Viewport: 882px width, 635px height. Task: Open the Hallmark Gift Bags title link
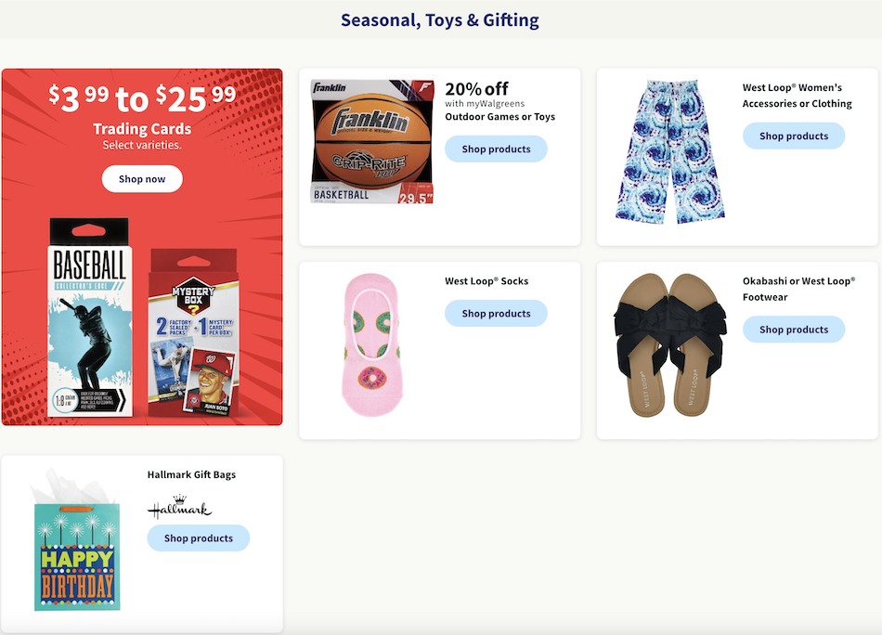(x=191, y=474)
